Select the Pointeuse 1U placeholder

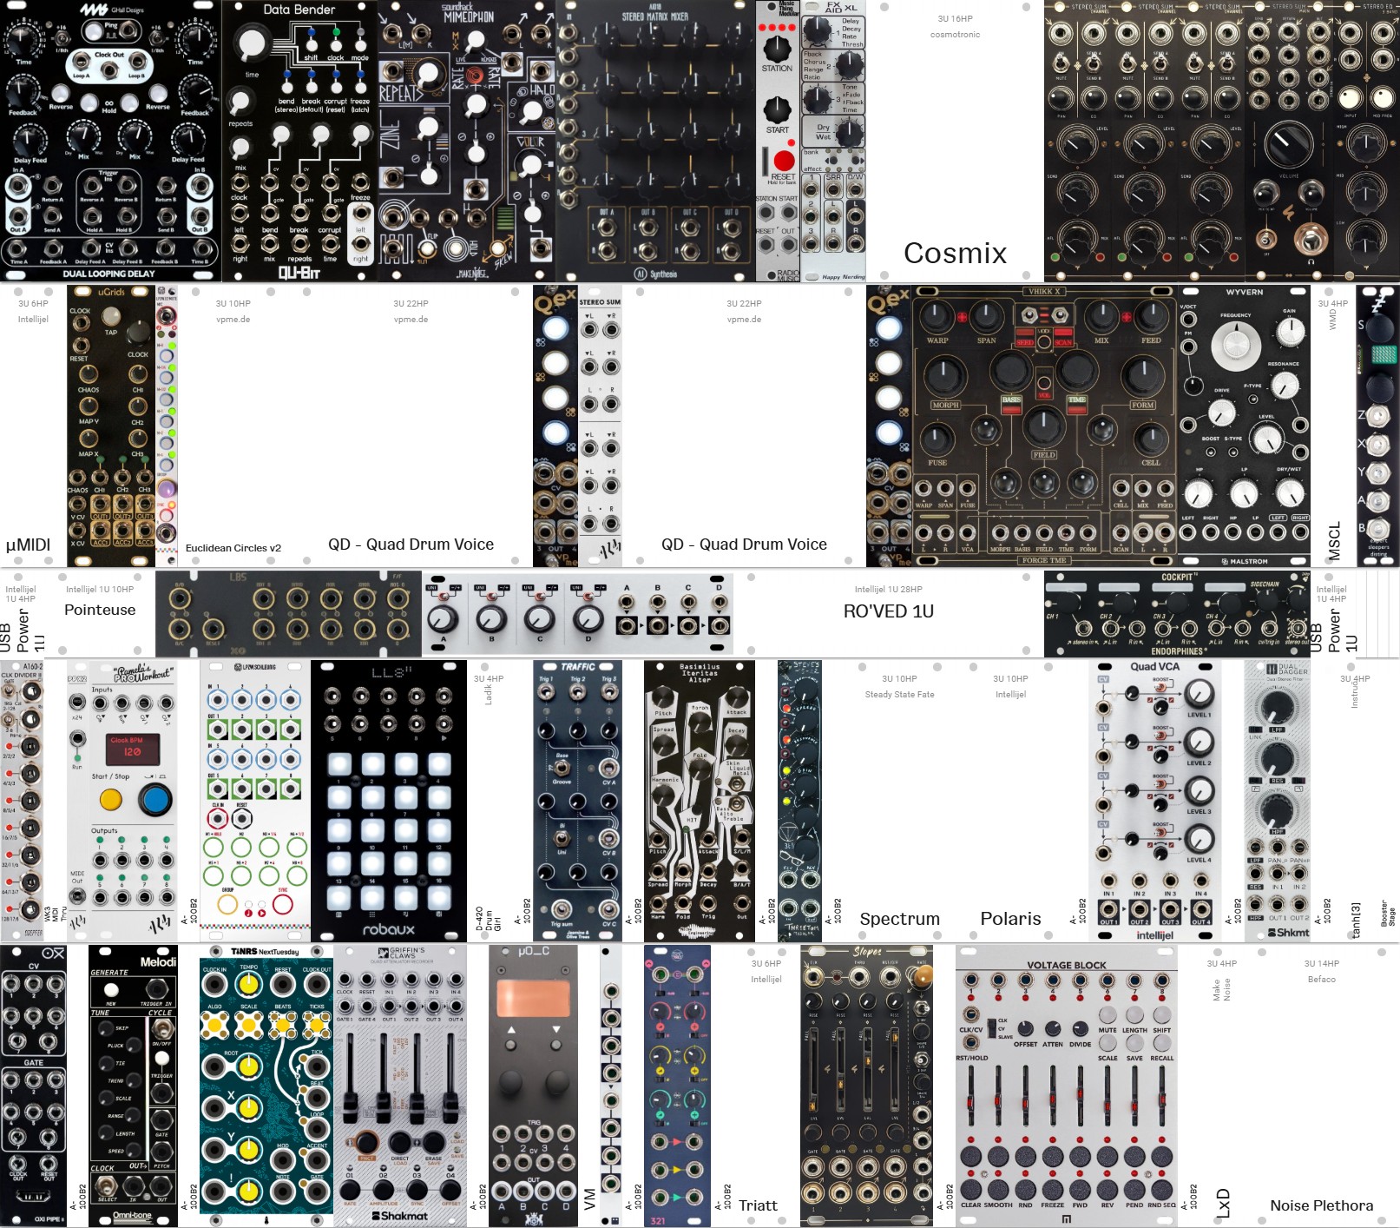click(100, 613)
